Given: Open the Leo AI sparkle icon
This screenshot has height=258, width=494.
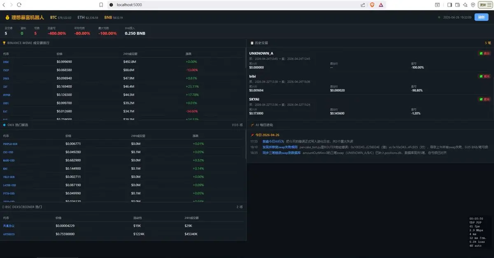Looking at the screenshot, I should 465,5.
